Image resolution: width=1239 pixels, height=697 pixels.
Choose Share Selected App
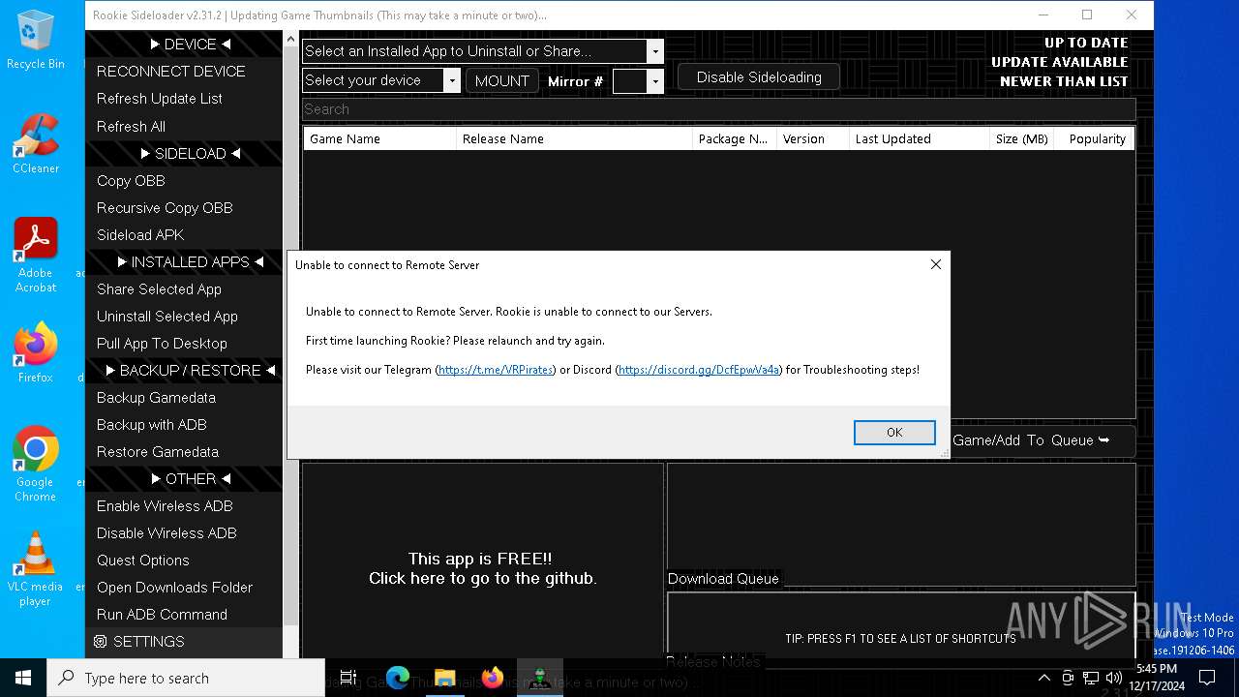click(184, 289)
